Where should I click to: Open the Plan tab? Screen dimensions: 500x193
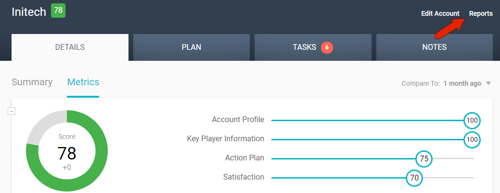[191, 47]
